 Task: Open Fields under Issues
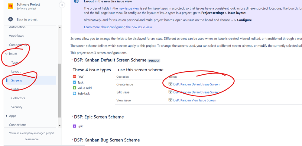(15, 89)
